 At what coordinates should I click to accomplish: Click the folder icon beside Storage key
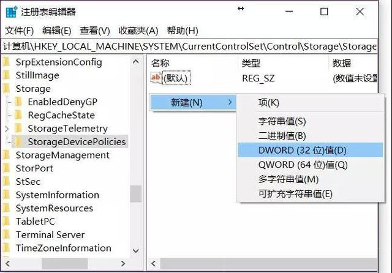click(7, 88)
